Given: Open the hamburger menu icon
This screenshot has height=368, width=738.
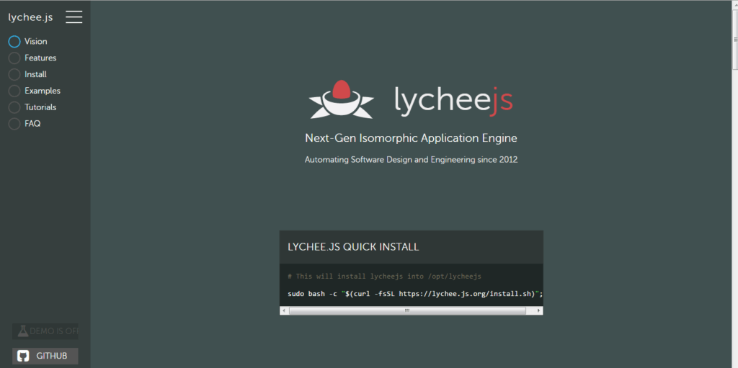Looking at the screenshot, I should point(74,17).
